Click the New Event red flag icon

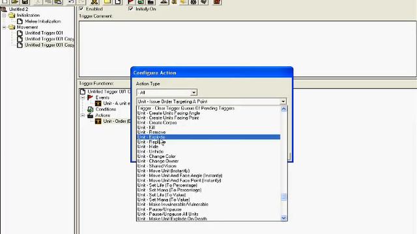[x=130, y=2]
